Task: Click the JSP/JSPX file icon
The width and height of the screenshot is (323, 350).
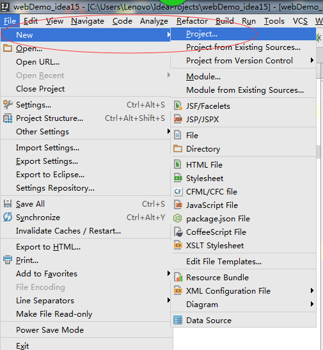Action: pyautogui.click(x=178, y=119)
